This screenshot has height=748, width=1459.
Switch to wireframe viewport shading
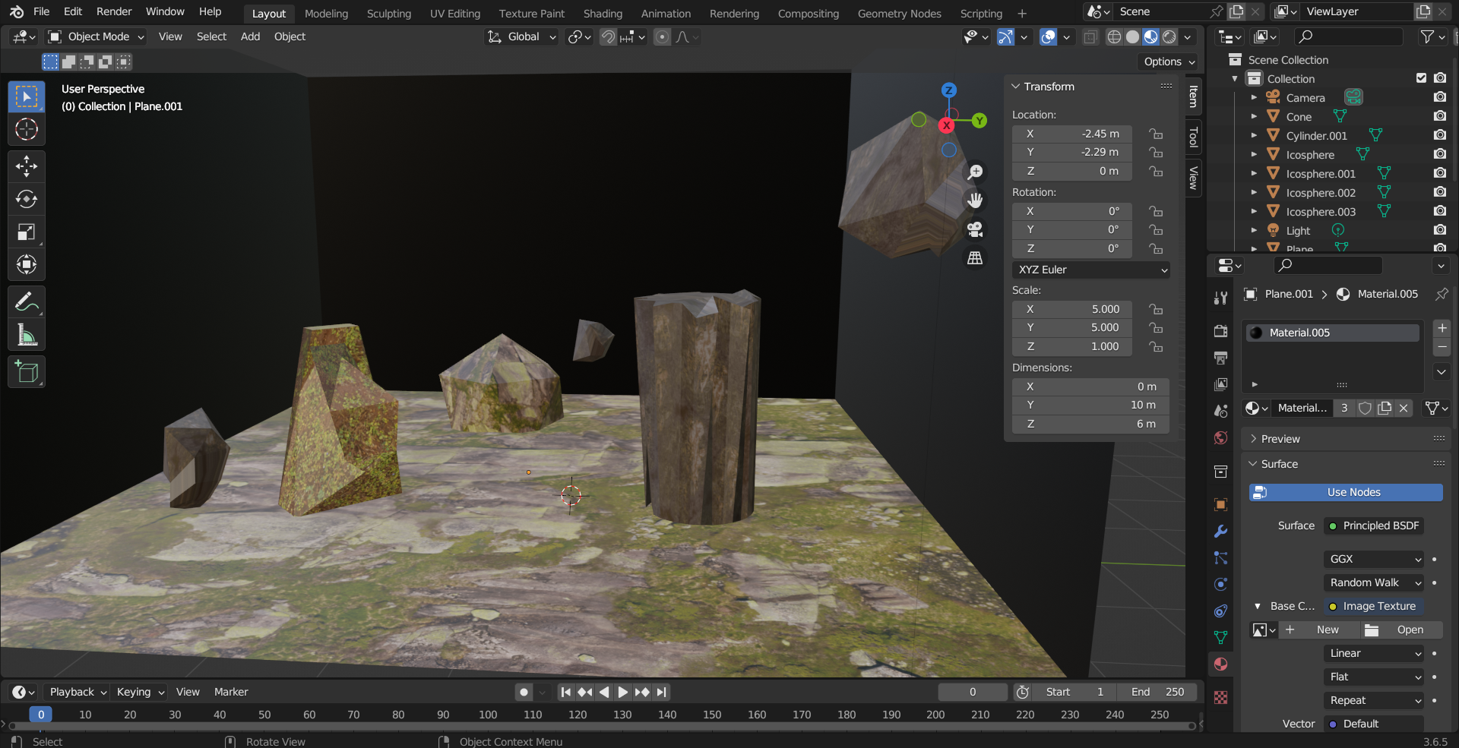tap(1114, 36)
